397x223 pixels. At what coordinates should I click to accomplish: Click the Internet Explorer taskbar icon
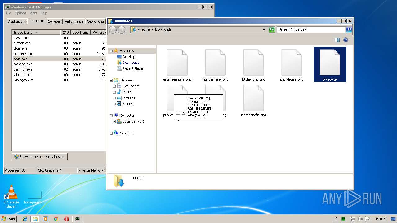click(25, 219)
